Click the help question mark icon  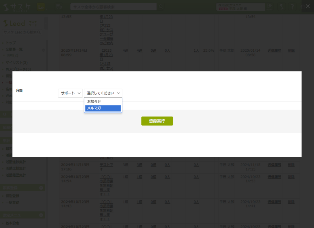(x=292, y=7)
